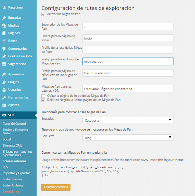Enable Quitar la página de inicio checkbox
This screenshot has width=195, height=196.
(43, 96)
